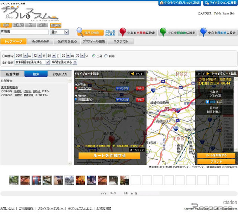The height and width of the screenshot is (215, 238).
Task: Open プライバシーポリシー footer link
Action: pos(51,208)
